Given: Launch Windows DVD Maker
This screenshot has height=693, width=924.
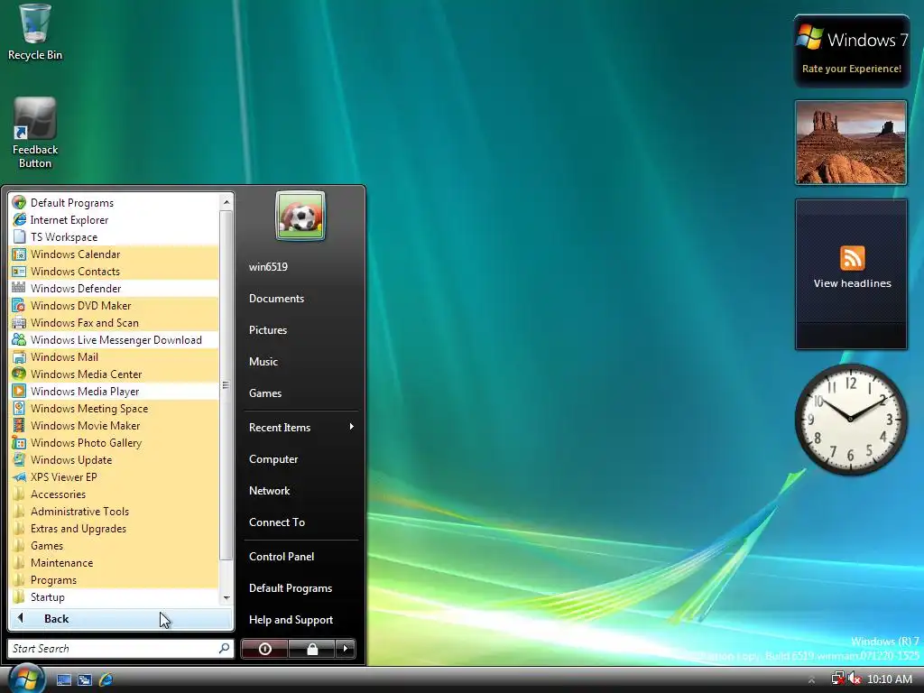Looking at the screenshot, I should click(x=115, y=305).
